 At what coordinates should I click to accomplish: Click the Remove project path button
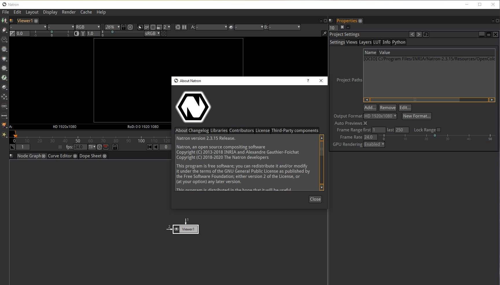click(388, 108)
